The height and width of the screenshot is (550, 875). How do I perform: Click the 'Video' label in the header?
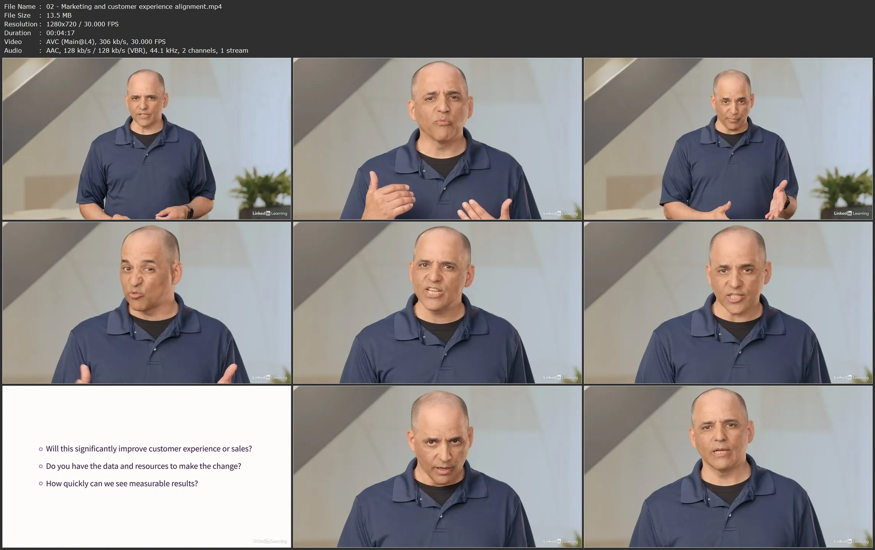(x=13, y=42)
